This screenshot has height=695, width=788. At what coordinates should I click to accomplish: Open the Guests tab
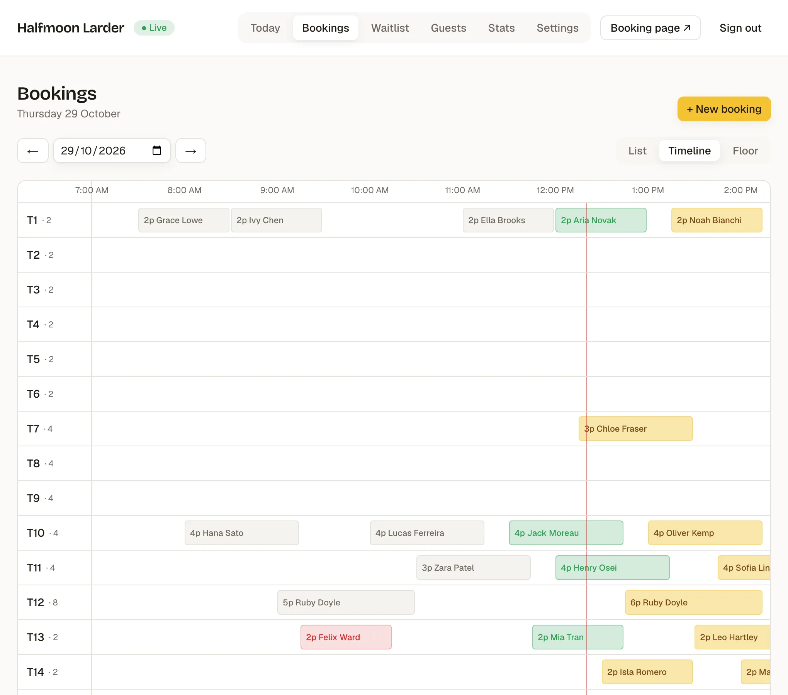[448, 28]
